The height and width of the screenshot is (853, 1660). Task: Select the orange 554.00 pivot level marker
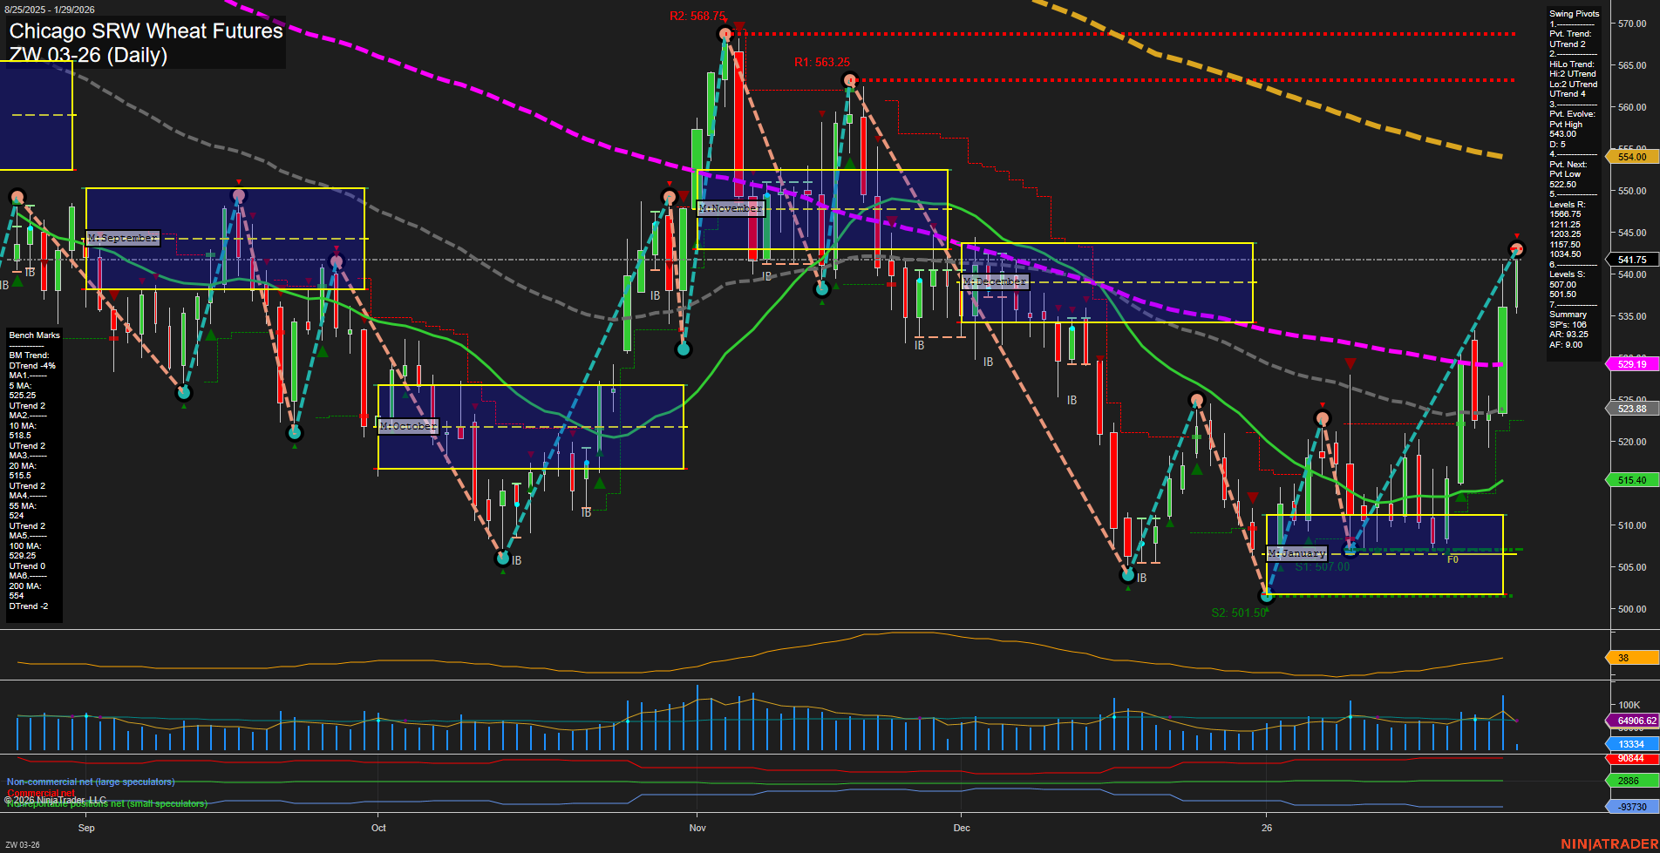(1632, 157)
